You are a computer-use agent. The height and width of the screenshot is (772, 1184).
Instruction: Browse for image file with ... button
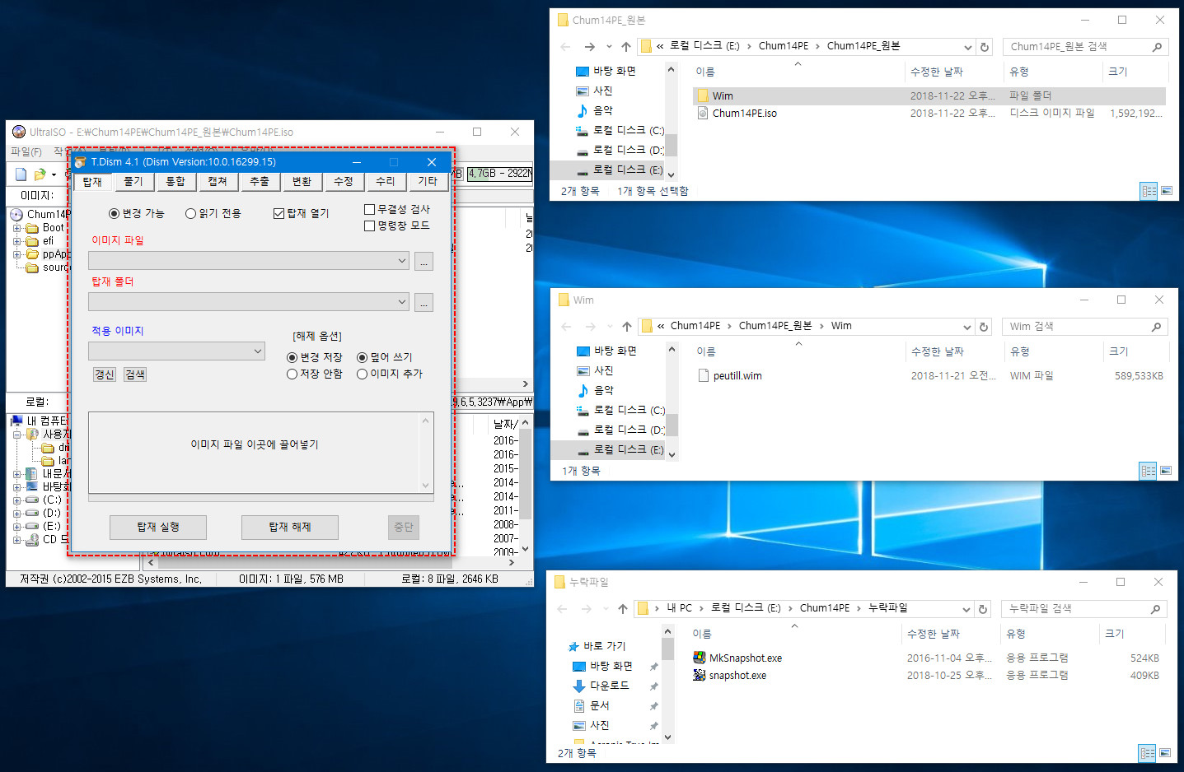click(424, 262)
